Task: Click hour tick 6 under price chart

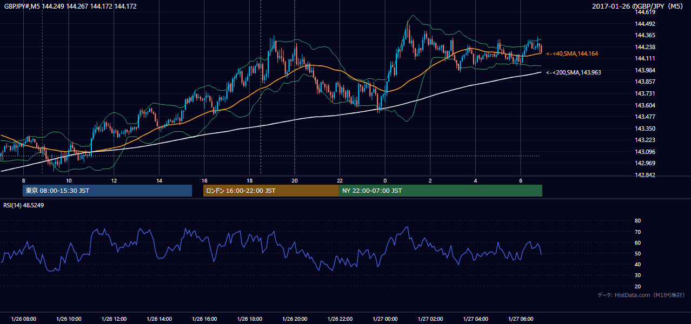Action: 521,180
